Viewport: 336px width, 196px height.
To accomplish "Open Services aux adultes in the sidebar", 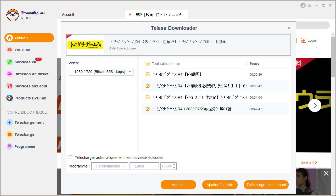I will point(29,86).
